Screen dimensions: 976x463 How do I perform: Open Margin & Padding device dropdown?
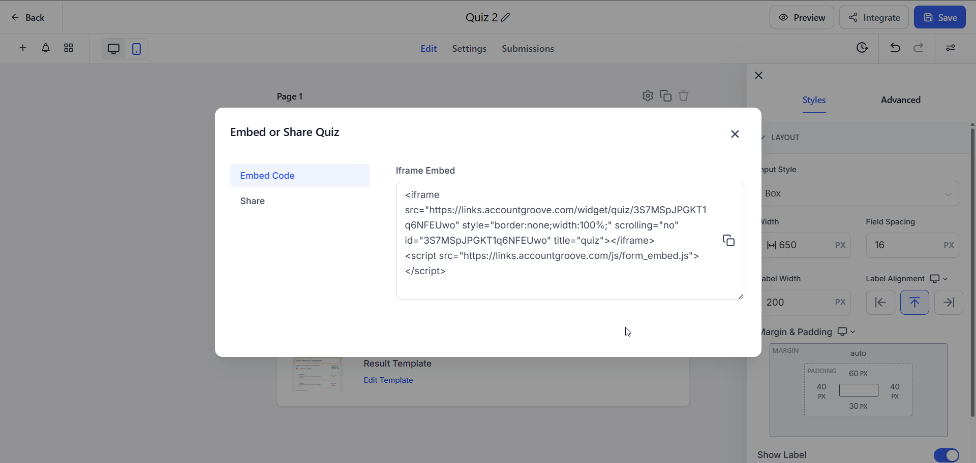(846, 332)
